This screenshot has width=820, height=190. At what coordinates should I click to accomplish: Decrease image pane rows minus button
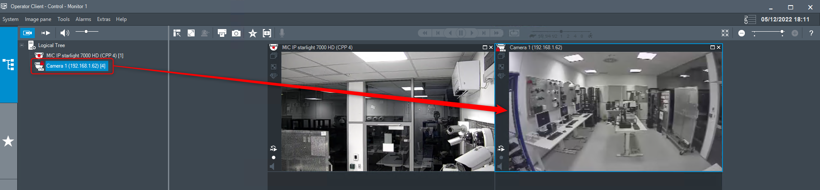[741, 33]
